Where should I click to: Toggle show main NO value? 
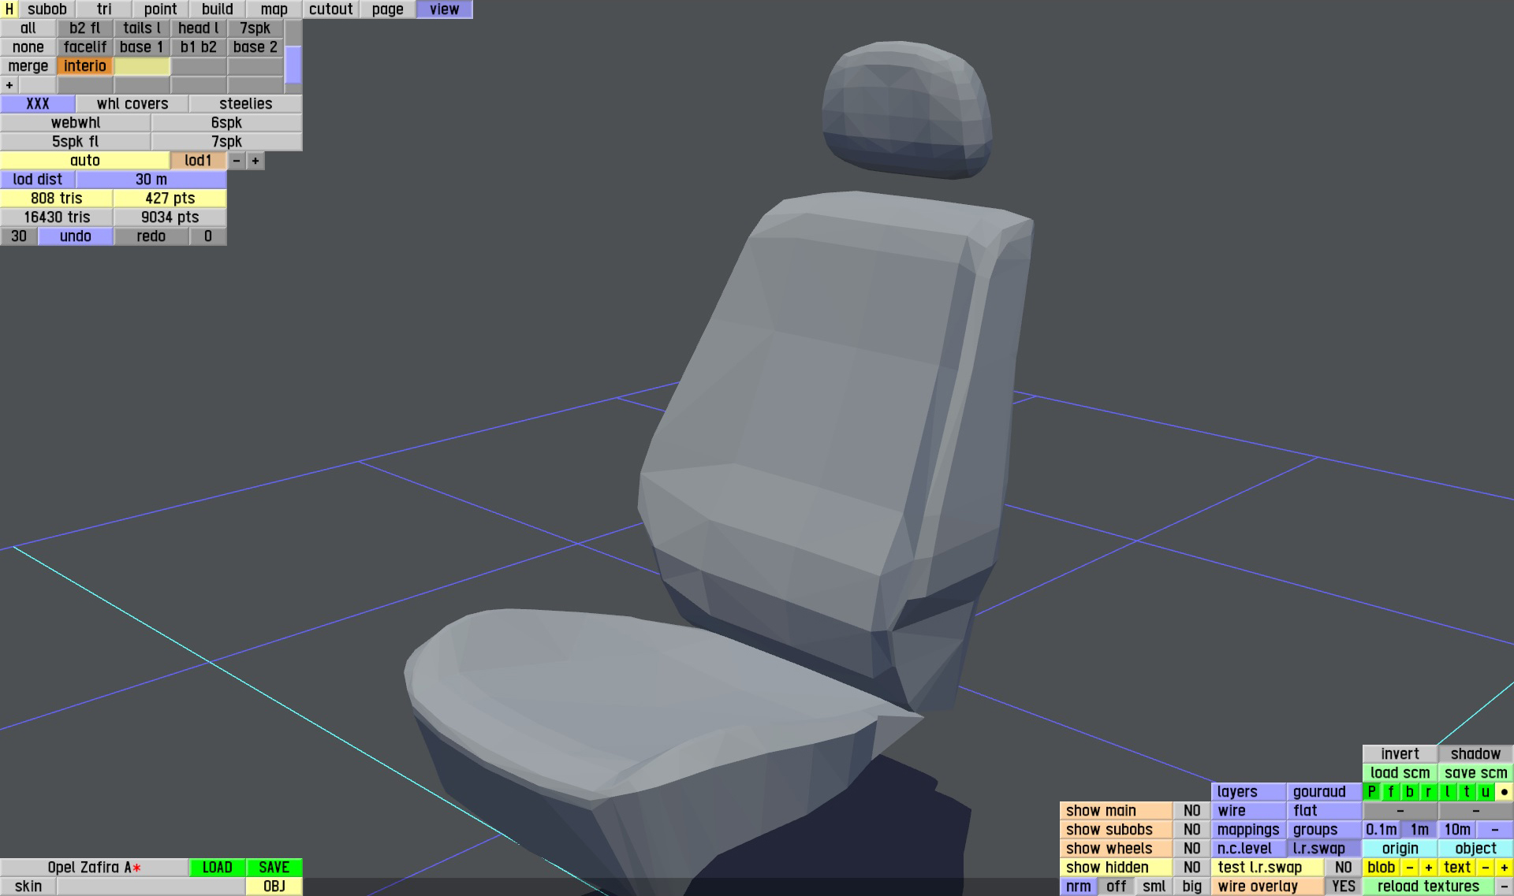pyautogui.click(x=1191, y=811)
